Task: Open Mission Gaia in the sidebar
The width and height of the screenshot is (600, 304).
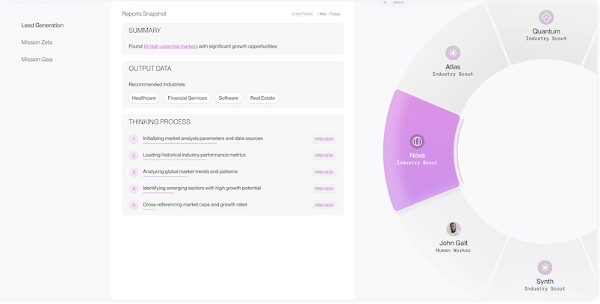Action: click(37, 60)
